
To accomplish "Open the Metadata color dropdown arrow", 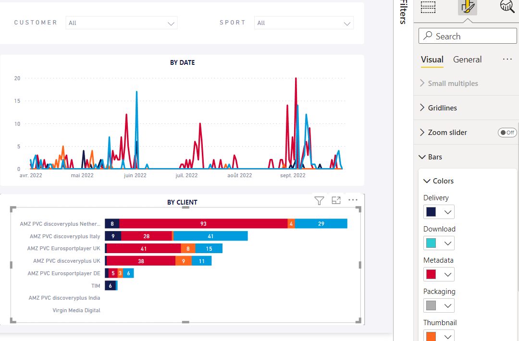I will pyautogui.click(x=447, y=275).
